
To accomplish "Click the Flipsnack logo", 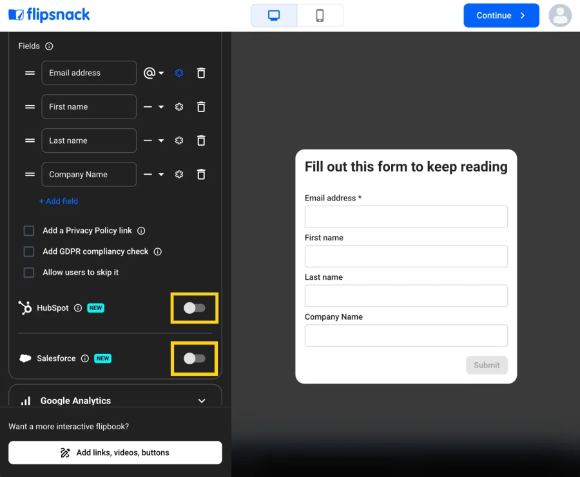I will click(x=49, y=15).
